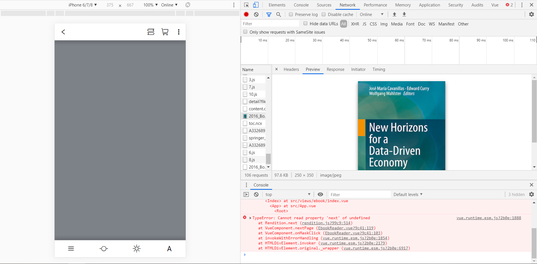This screenshot has height=264, width=537.
Task: Enable Preserve log checkbox
Action: [291, 14]
